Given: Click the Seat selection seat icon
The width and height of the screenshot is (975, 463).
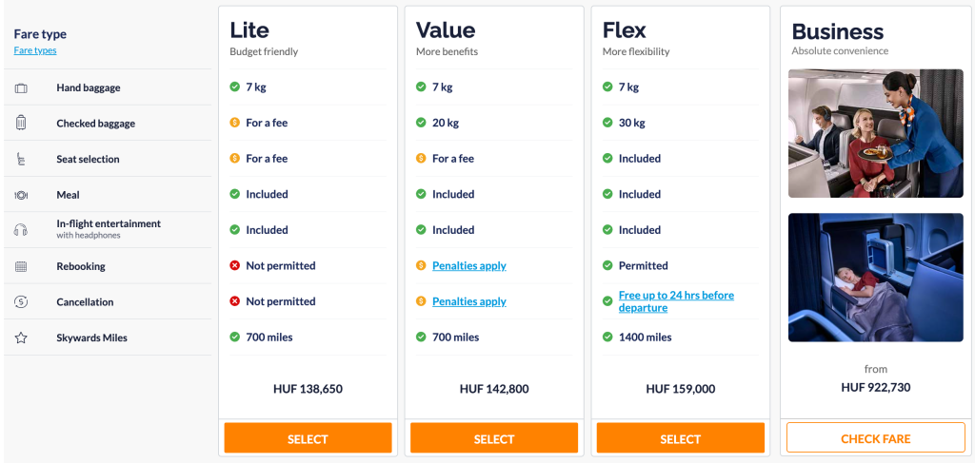Looking at the screenshot, I should point(21,160).
